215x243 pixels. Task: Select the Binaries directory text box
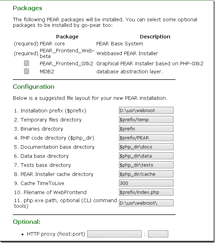click(x=146, y=129)
